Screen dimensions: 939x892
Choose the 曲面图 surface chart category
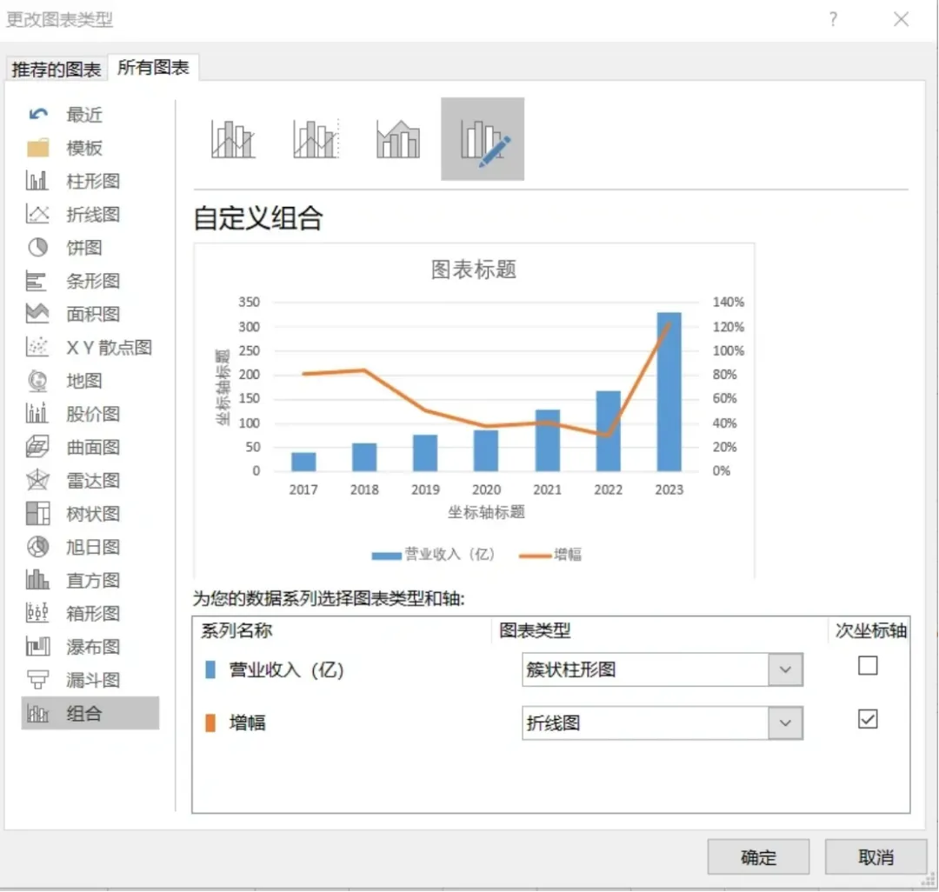click(90, 447)
